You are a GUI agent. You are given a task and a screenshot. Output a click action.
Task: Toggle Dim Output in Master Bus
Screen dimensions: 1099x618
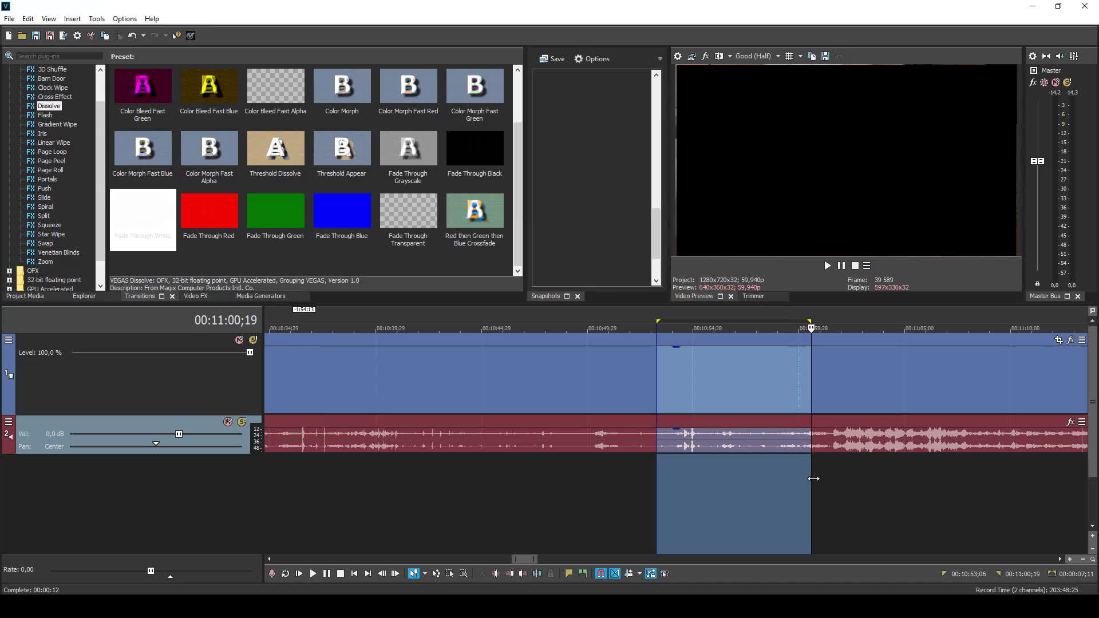tap(1060, 56)
